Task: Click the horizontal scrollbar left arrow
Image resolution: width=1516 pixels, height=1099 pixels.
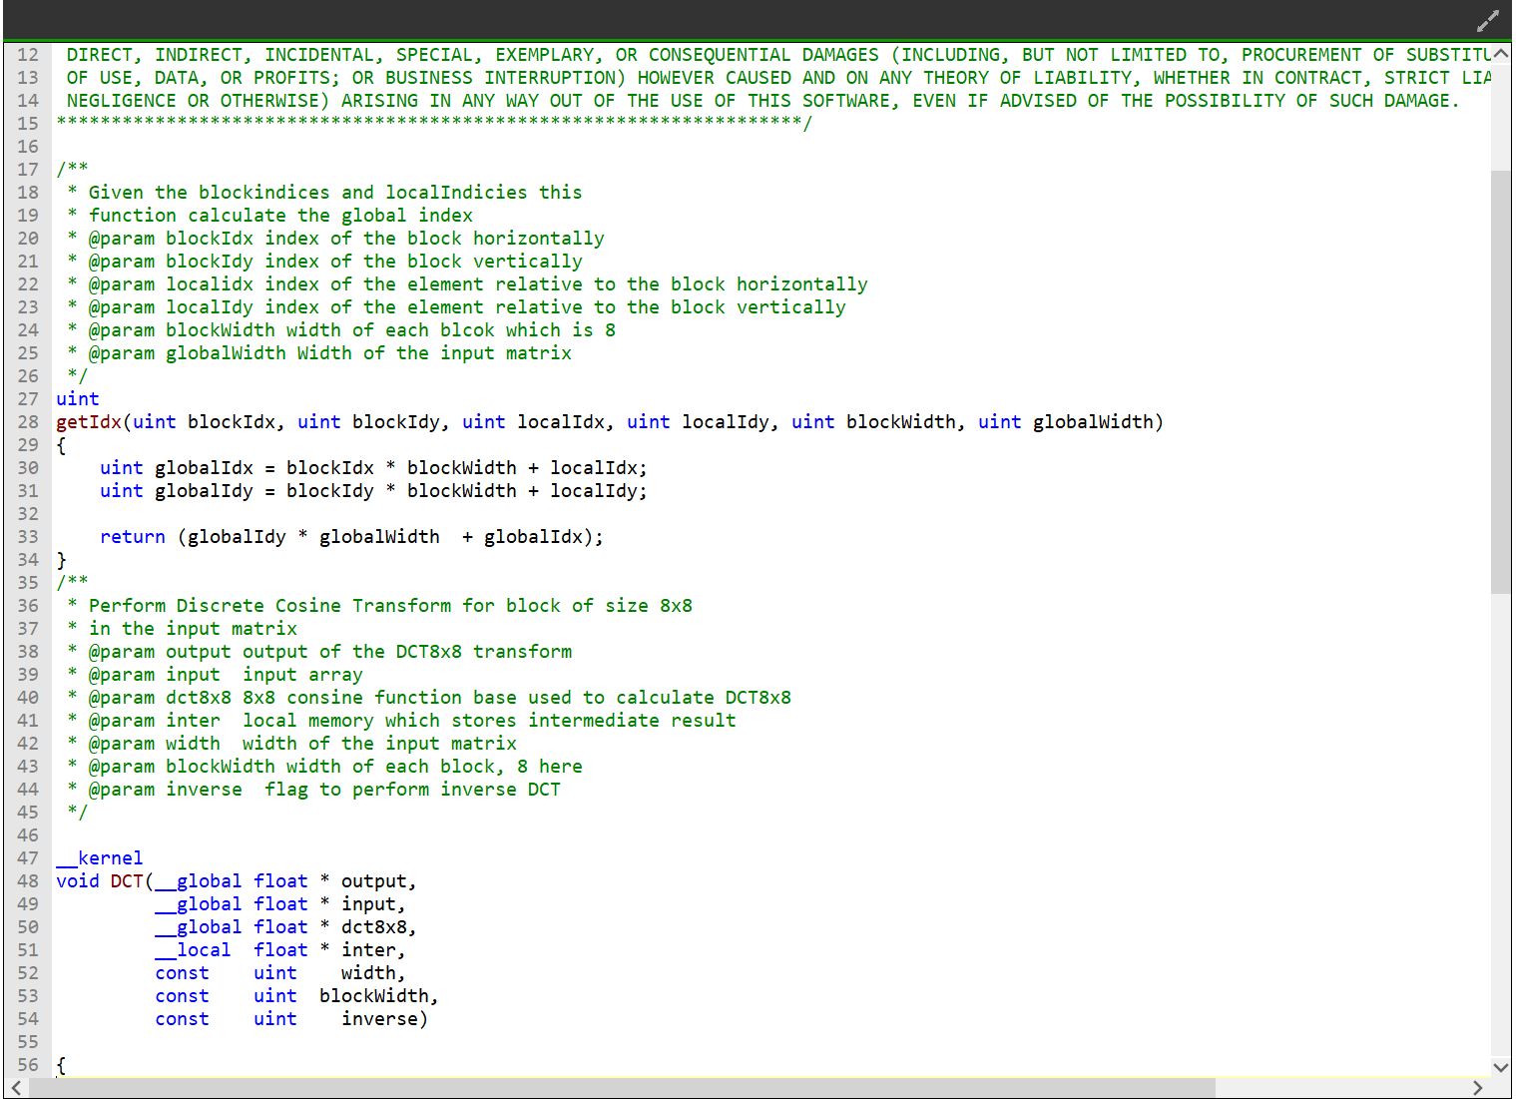Action: [x=16, y=1088]
